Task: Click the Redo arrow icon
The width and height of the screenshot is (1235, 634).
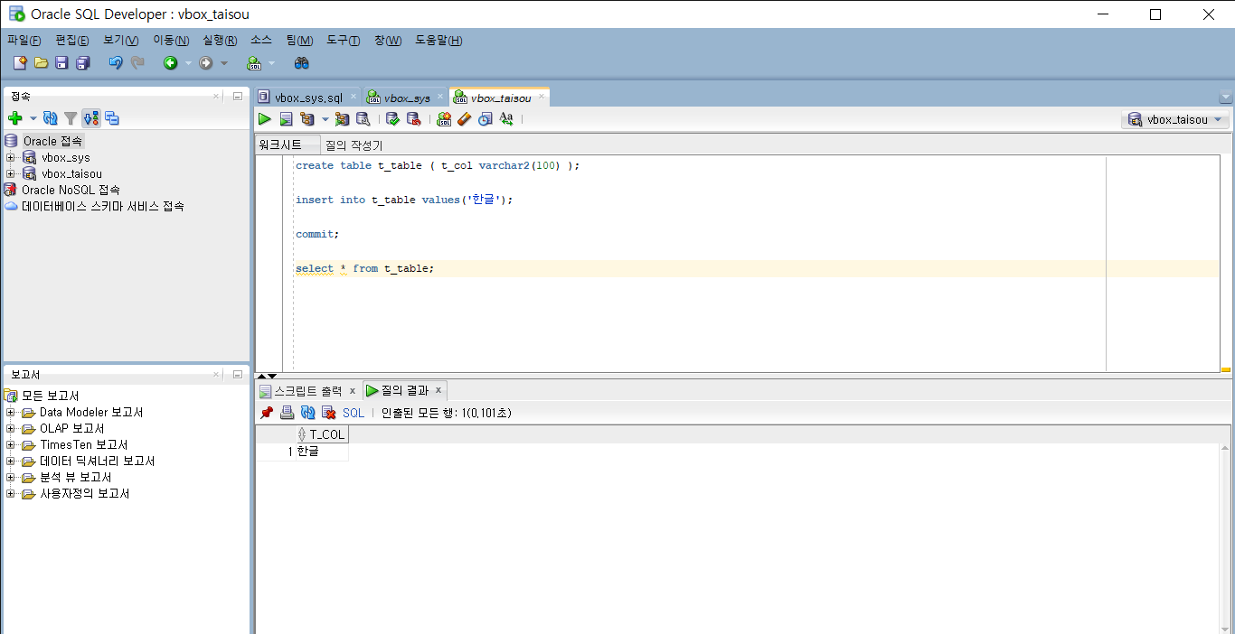Action: (137, 63)
